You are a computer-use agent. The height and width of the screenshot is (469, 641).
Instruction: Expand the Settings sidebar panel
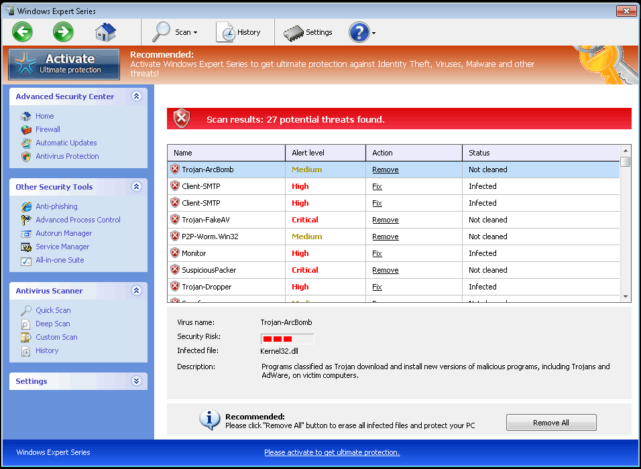coord(137,381)
